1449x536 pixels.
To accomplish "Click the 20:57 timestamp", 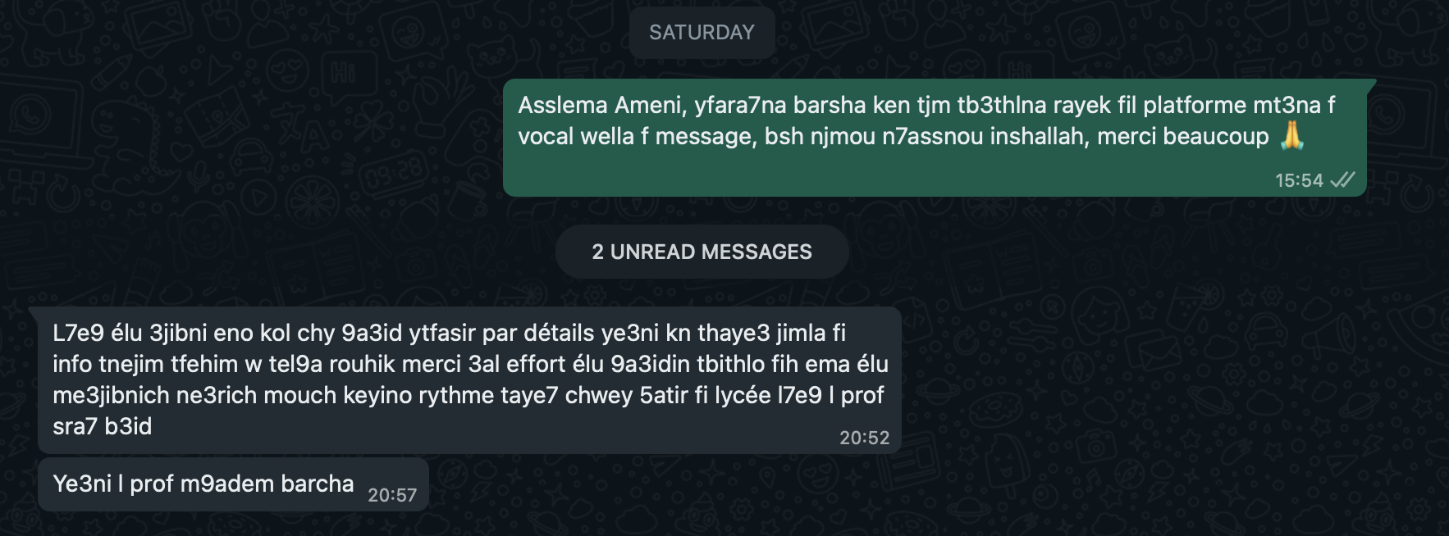I will coord(392,495).
